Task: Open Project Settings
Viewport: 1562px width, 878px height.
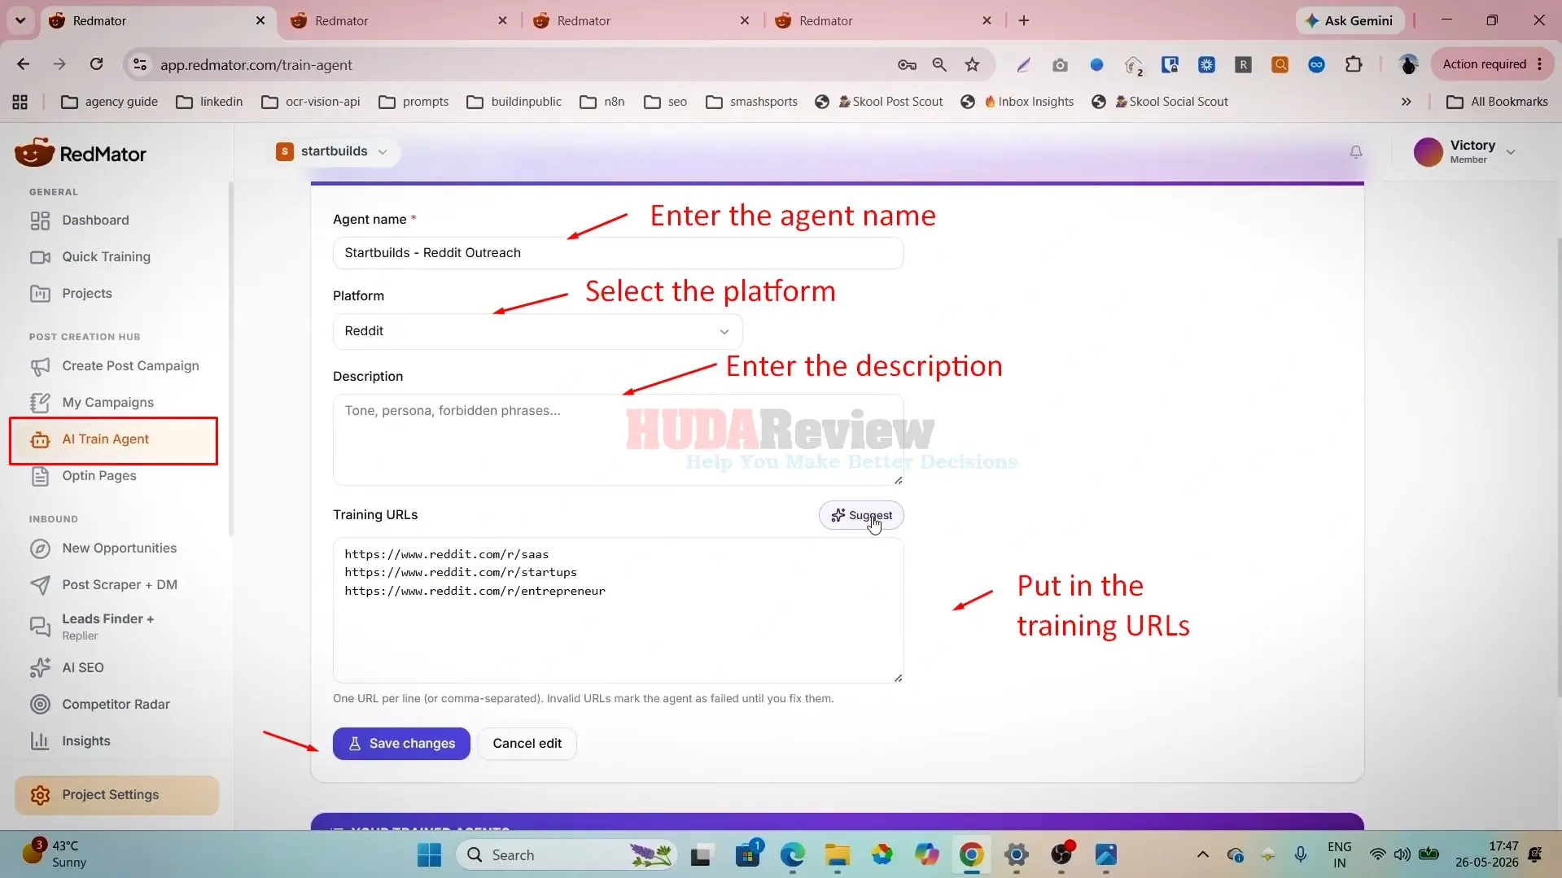Action: (116, 795)
